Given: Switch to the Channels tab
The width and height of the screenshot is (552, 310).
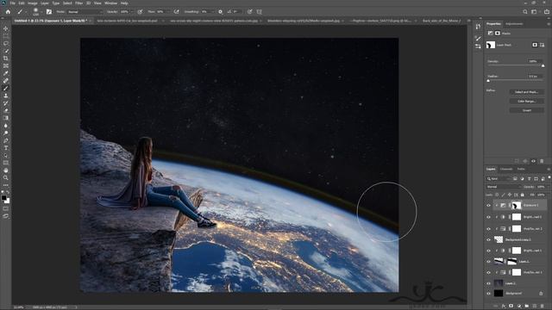Looking at the screenshot, I should coord(506,169).
